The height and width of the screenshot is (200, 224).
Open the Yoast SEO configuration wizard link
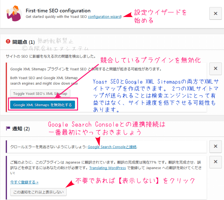click(104, 17)
